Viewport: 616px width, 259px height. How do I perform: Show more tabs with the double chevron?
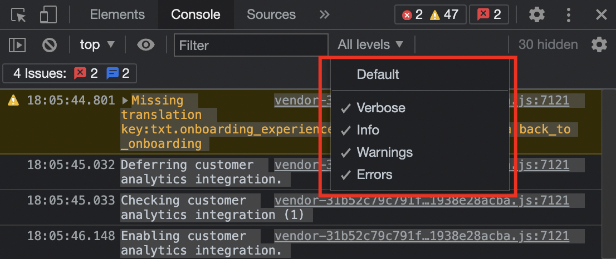pyautogui.click(x=324, y=15)
